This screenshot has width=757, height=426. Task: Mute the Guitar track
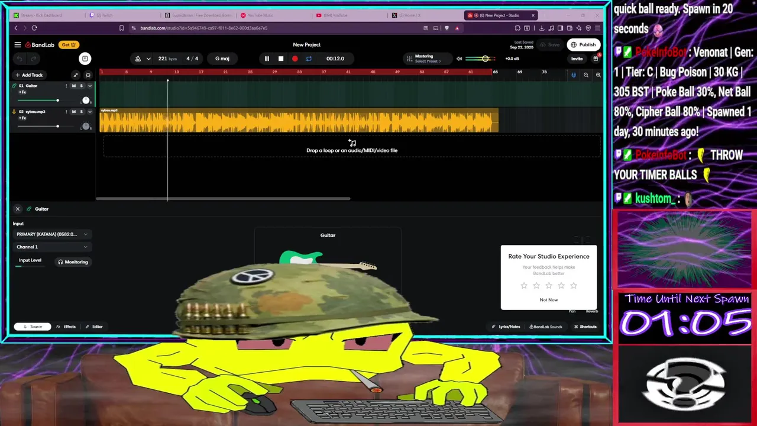(74, 86)
